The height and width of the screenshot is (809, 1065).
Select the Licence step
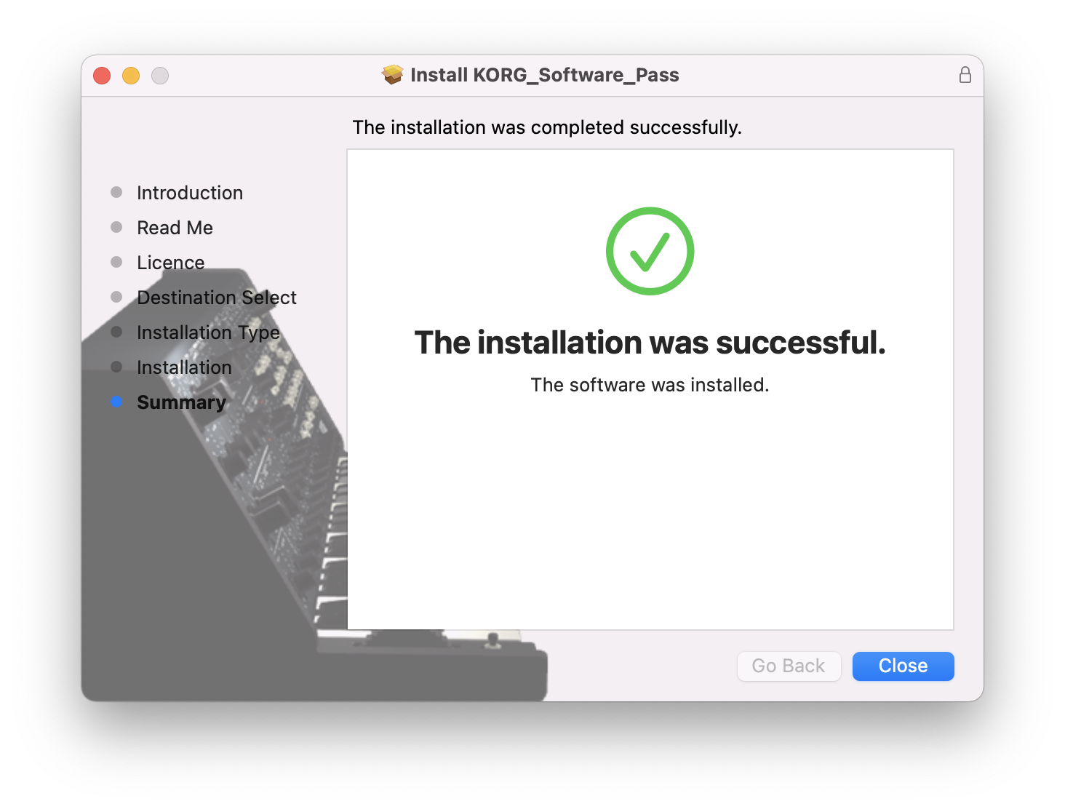[171, 263]
